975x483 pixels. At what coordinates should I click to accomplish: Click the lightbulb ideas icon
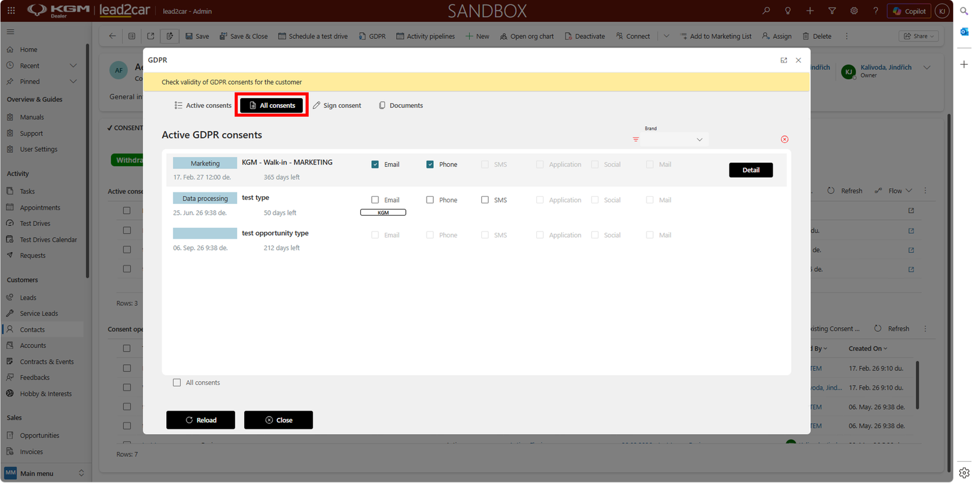[788, 11]
